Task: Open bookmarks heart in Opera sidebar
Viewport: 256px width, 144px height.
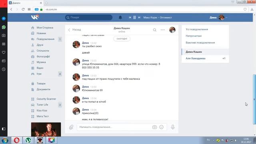Action: 4,52
